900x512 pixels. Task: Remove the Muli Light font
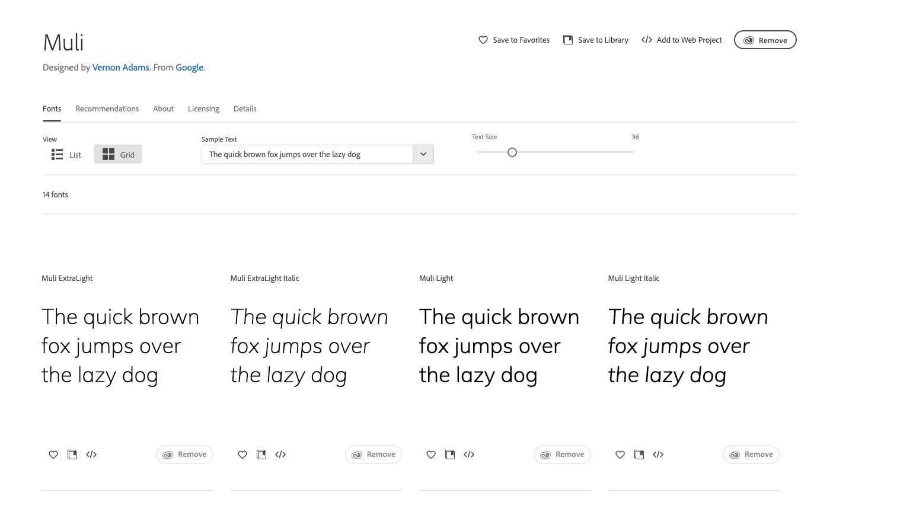[x=562, y=455]
